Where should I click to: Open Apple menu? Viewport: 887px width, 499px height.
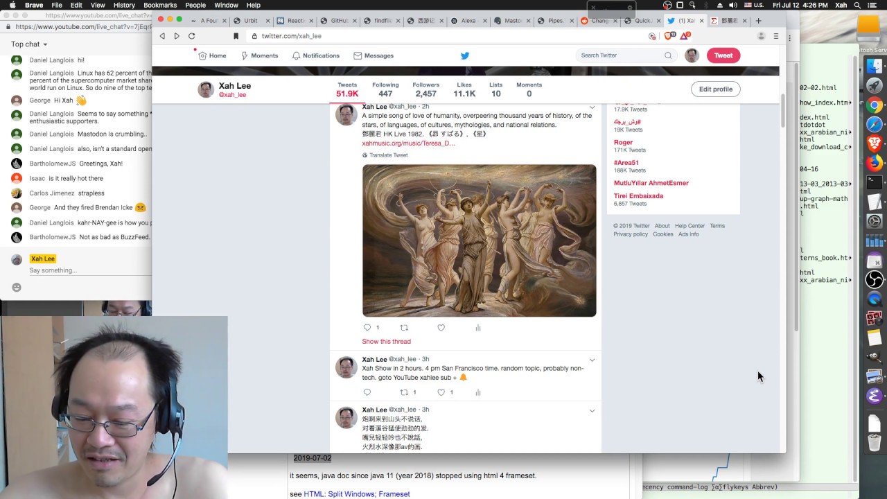click(12, 5)
